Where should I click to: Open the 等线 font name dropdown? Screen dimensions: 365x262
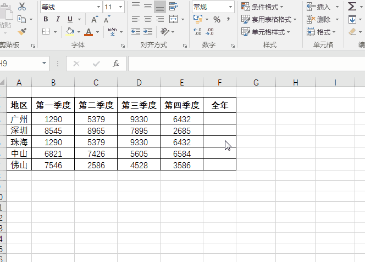pyautogui.click(x=98, y=7)
